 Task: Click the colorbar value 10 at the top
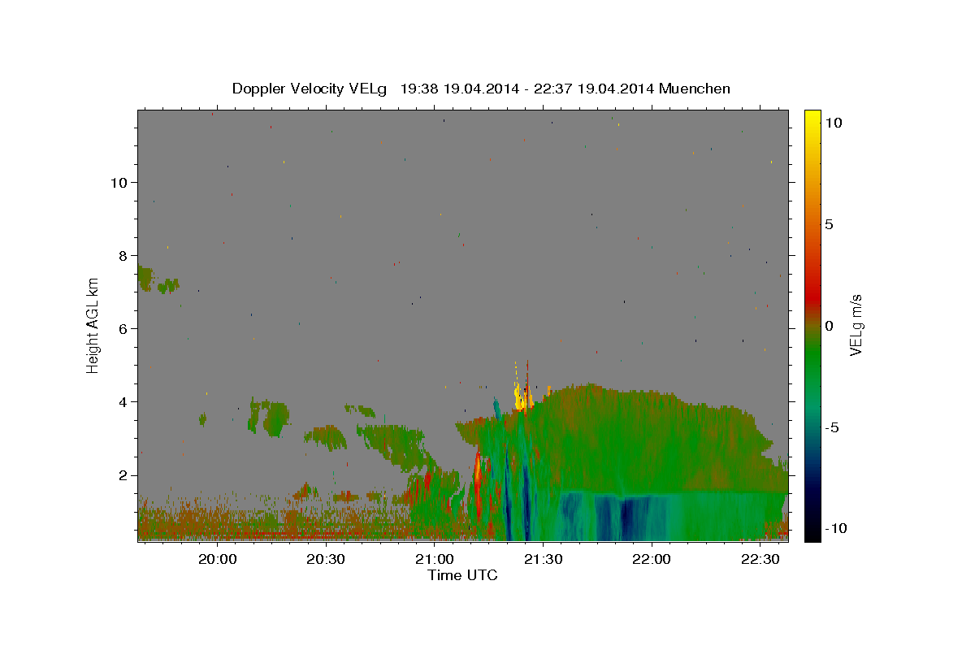[x=833, y=123]
